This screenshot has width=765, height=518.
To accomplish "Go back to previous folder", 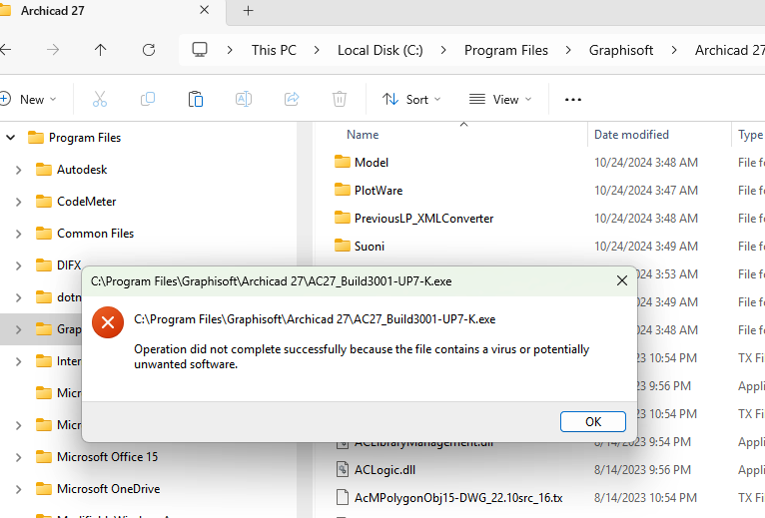I will (x=5, y=50).
